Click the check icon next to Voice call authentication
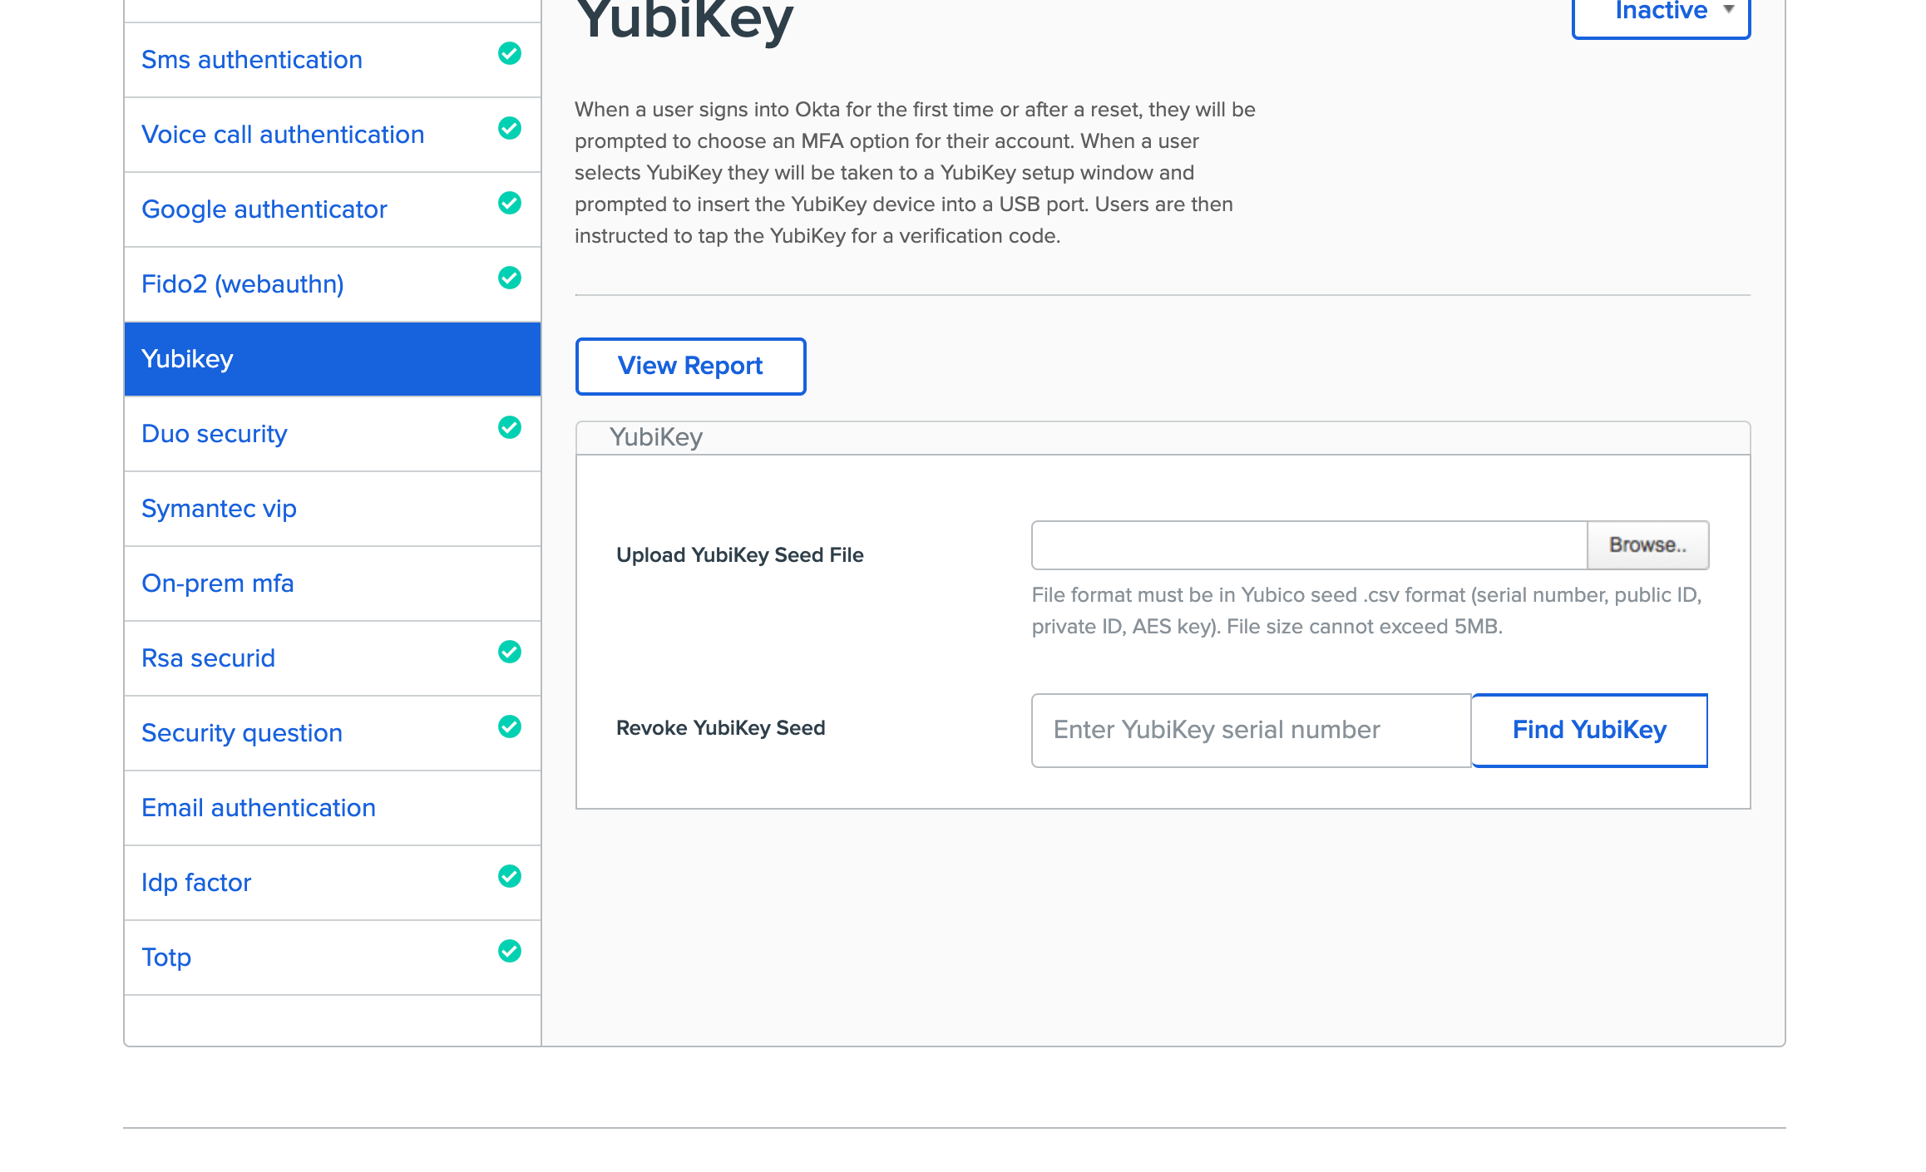 click(x=508, y=129)
